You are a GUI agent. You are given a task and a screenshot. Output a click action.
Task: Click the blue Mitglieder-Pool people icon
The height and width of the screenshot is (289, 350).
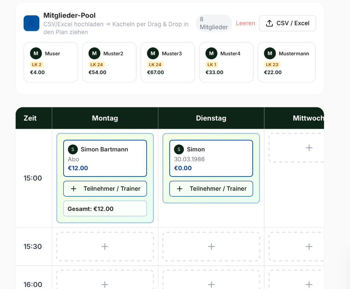[x=31, y=23]
